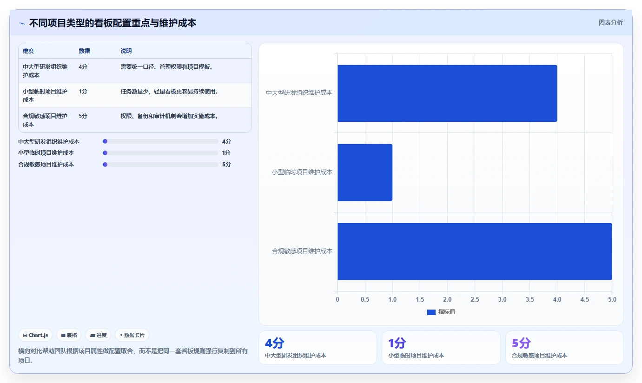Viewport: 642px width, 383px height.
Task: Click the chart bar for 合规敏感项目维护成本
Action: tap(475, 251)
